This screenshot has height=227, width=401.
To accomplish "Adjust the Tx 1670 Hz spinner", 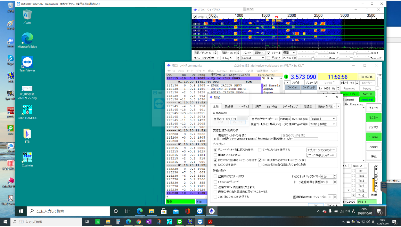I will click(329, 88).
